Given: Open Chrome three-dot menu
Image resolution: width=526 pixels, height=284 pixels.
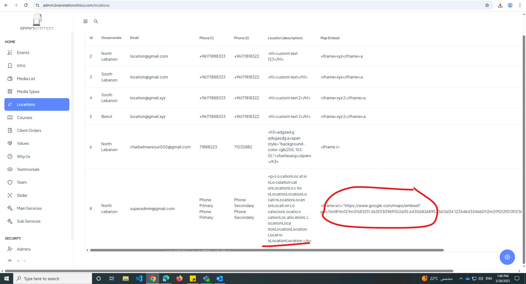Looking at the screenshot, I should (x=520, y=5).
